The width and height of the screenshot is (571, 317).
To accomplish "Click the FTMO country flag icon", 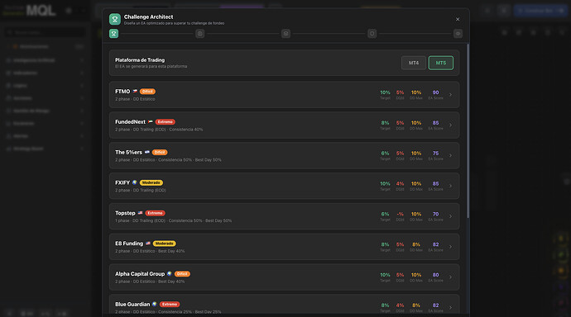I will point(135,92).
